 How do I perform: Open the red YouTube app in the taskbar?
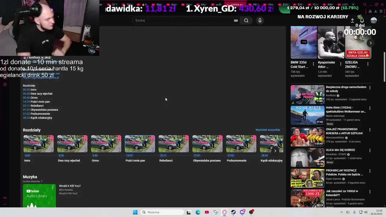pyautogui.click(x=207, y=212)
